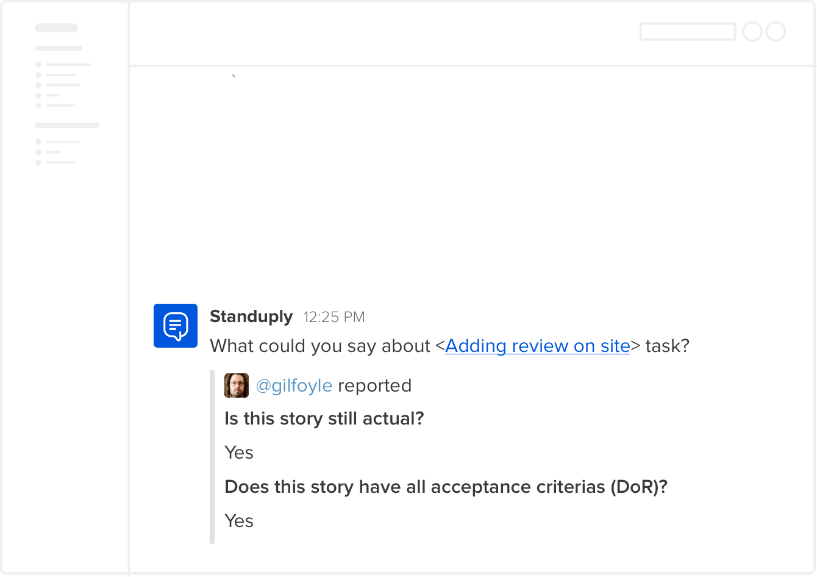Viewport: 817px width, 577px height.
Task: Click the search box placeholder in header
Action: click(x=688, y=32)
